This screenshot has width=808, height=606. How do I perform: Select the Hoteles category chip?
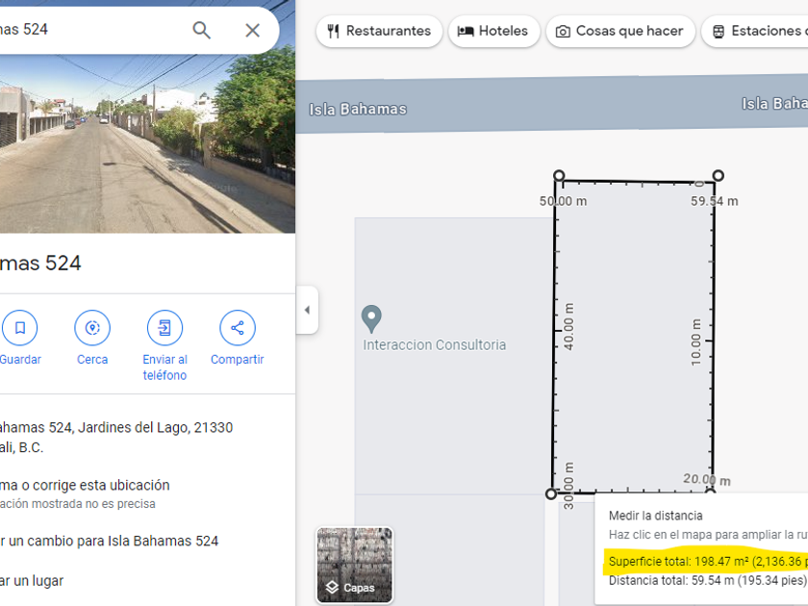point(493,31)
